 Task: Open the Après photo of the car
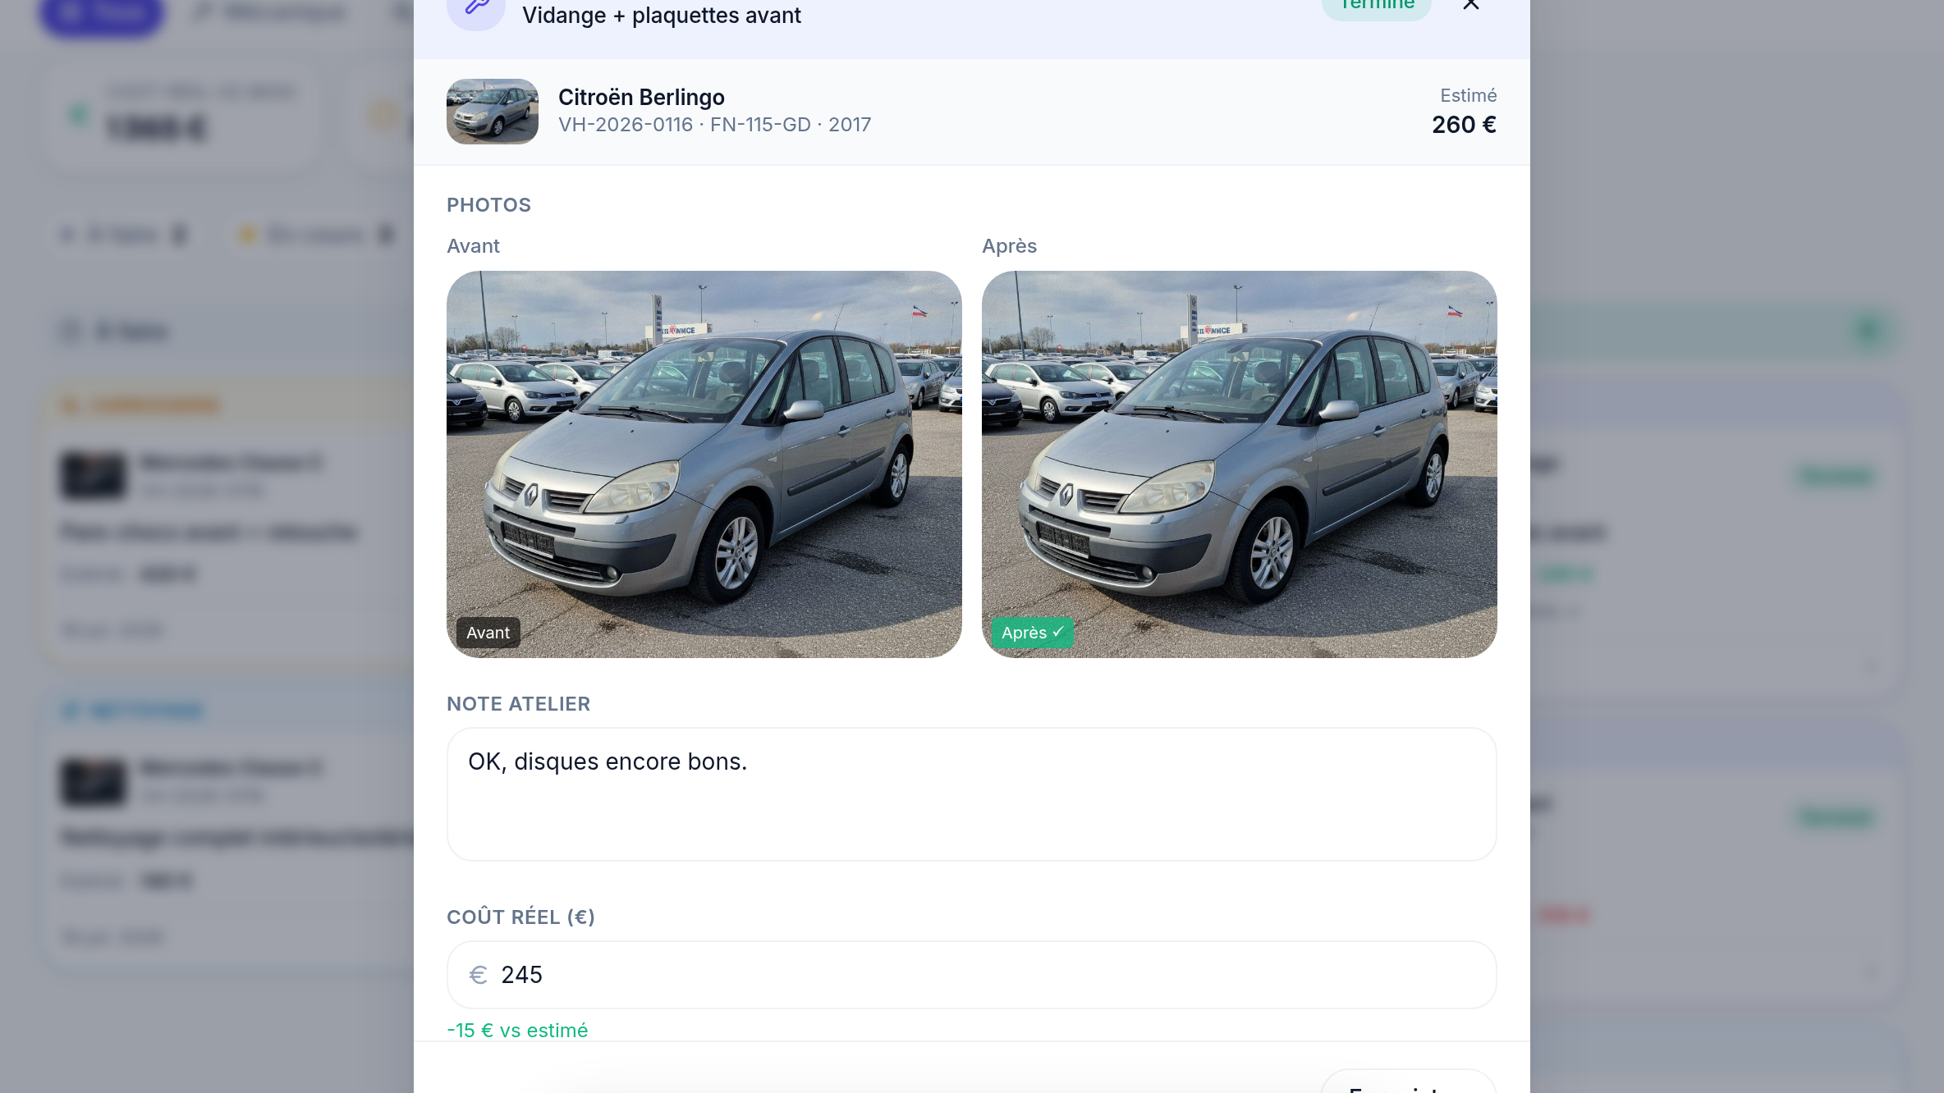tap(1240, 464)
